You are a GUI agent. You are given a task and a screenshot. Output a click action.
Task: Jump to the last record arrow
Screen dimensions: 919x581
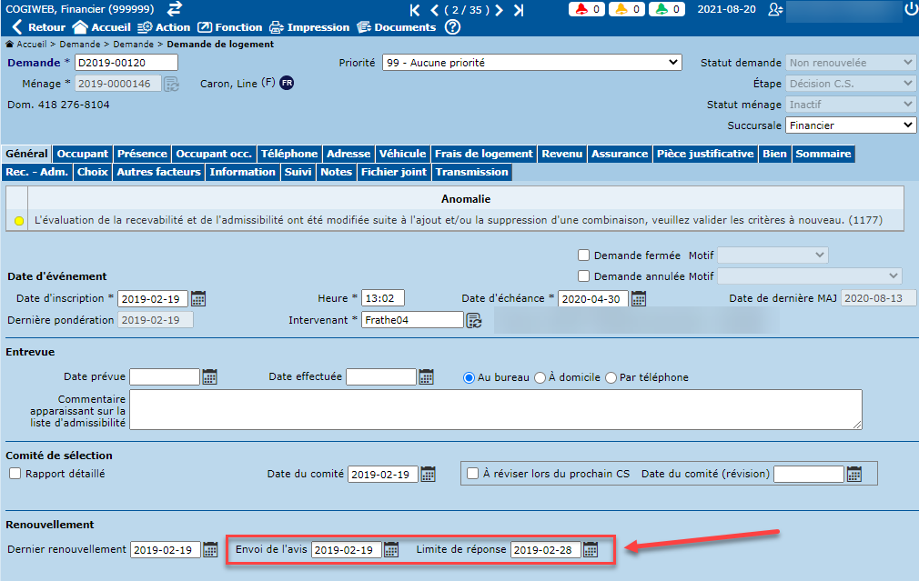[x=519, y=10]
